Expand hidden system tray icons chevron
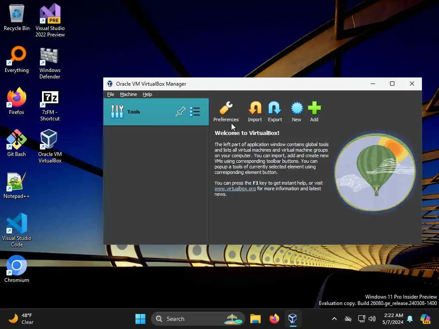The width and height of the screenshot is (439, 329). 334,319
